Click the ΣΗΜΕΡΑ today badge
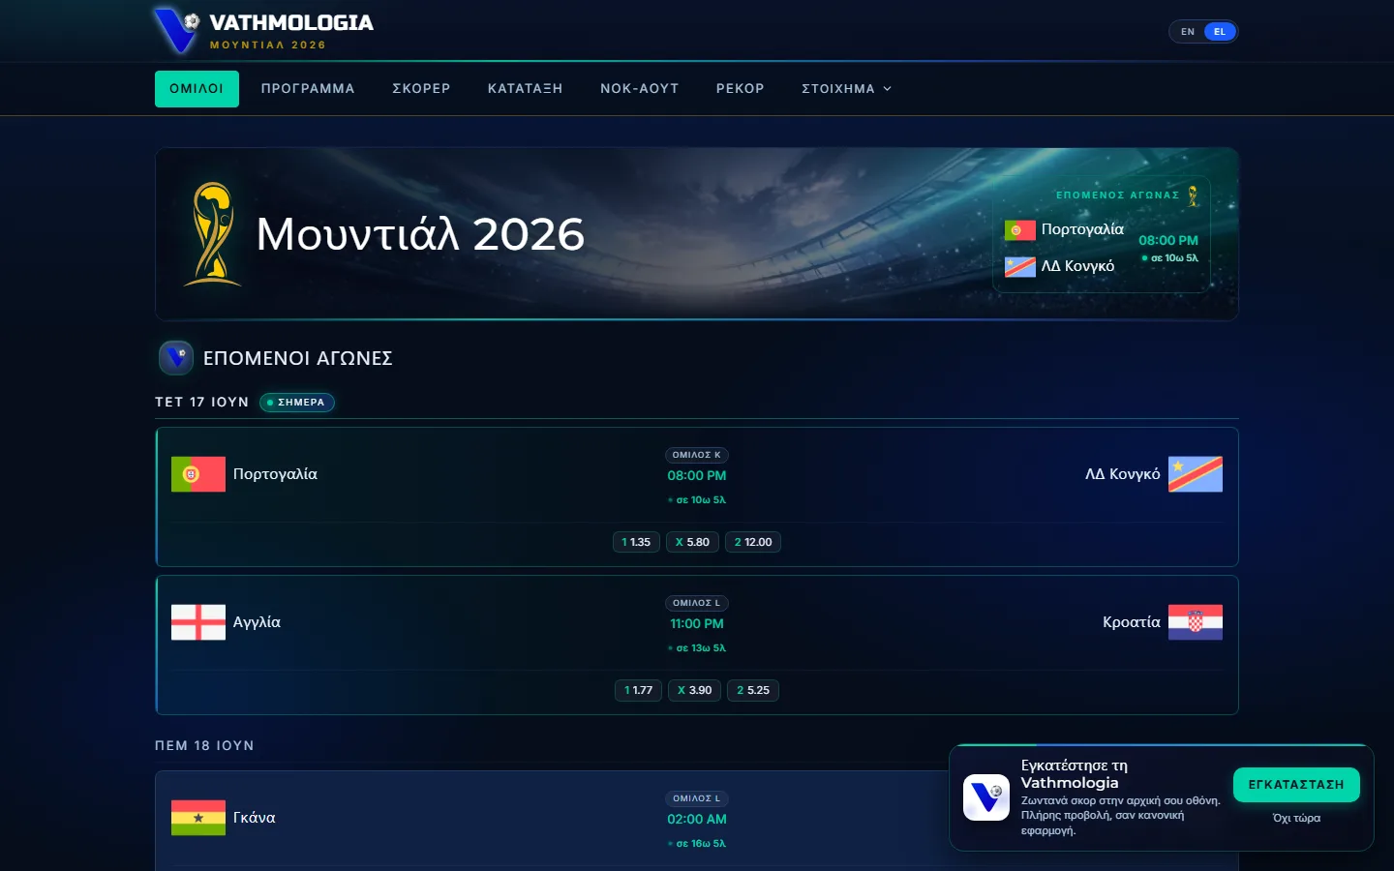The image size is (1394, 871). (x=297, y=403)
